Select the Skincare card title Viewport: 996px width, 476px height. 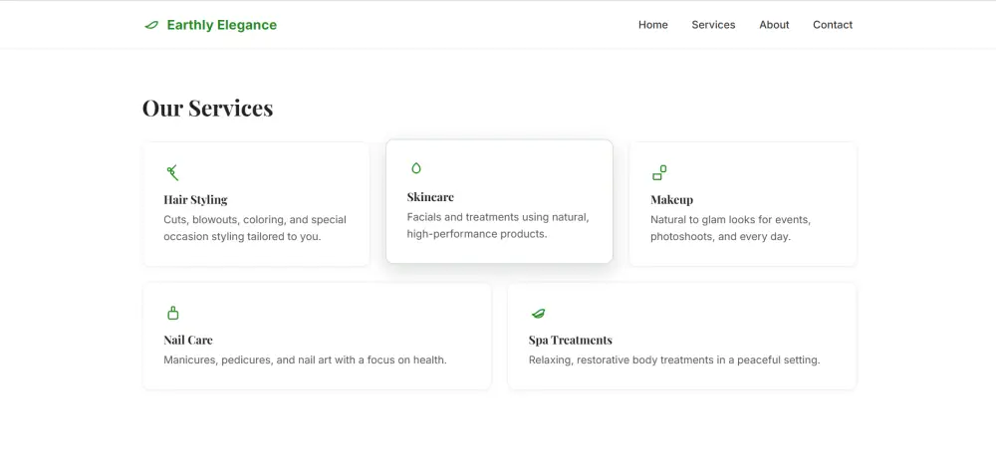coord(430,197)
